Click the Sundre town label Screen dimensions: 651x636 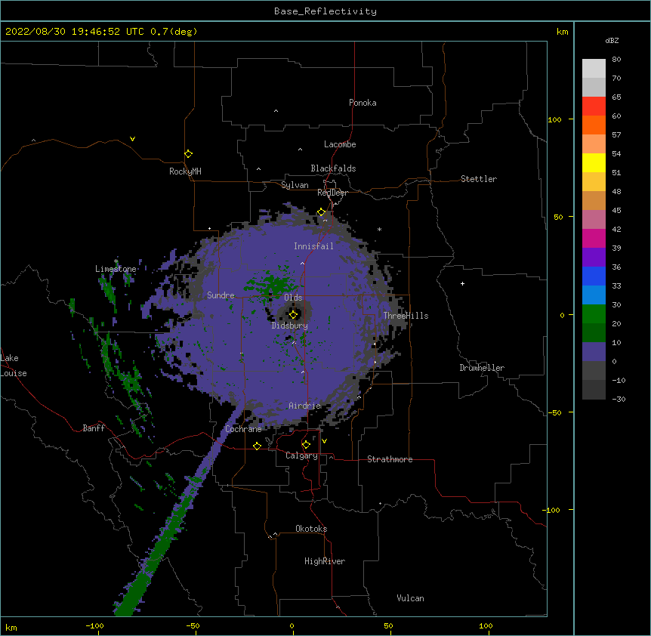point(221,295)
